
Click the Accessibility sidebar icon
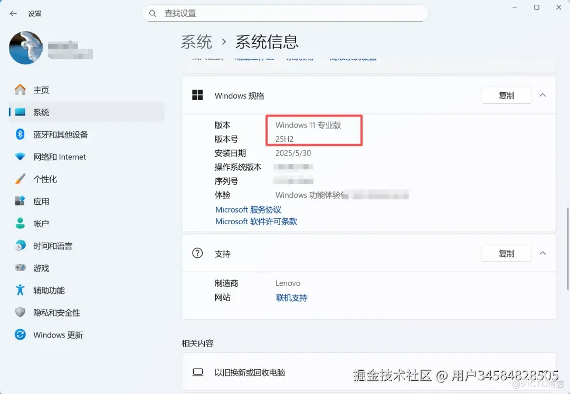[20, 290]
